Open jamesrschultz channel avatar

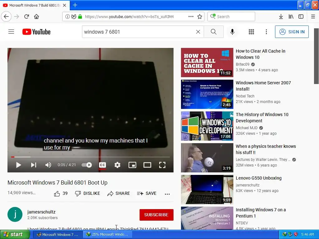point(15,214)
